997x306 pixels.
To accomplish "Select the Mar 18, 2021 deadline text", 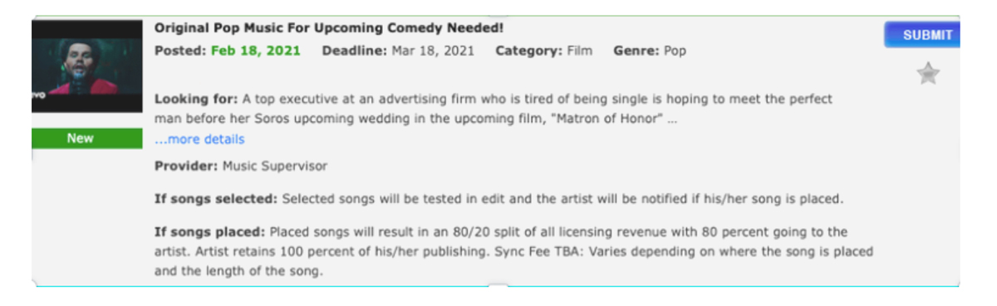I will pos(433,51).
